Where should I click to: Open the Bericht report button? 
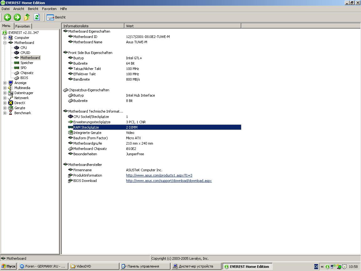tap(56, 17)
